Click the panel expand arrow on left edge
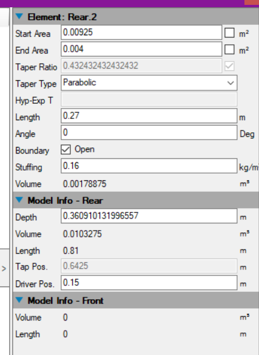This screenshot has width=259, height=355. (x=4, y=268)
